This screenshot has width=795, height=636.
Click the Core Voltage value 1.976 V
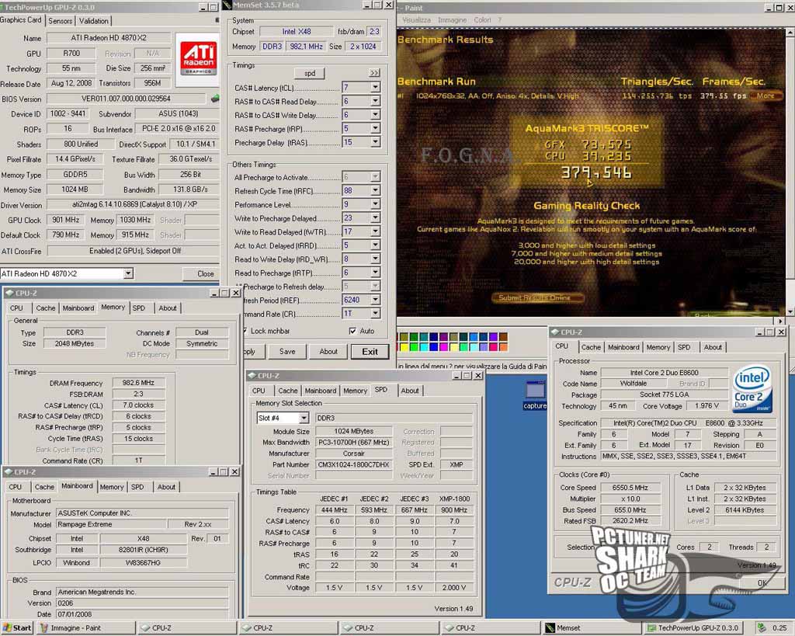pyautogui.click(x=706, y=405)
